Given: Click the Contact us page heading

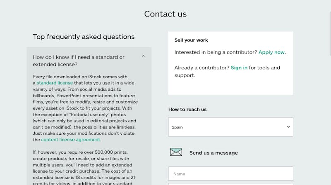Looking at the screenshot, I should click(165, 14).
